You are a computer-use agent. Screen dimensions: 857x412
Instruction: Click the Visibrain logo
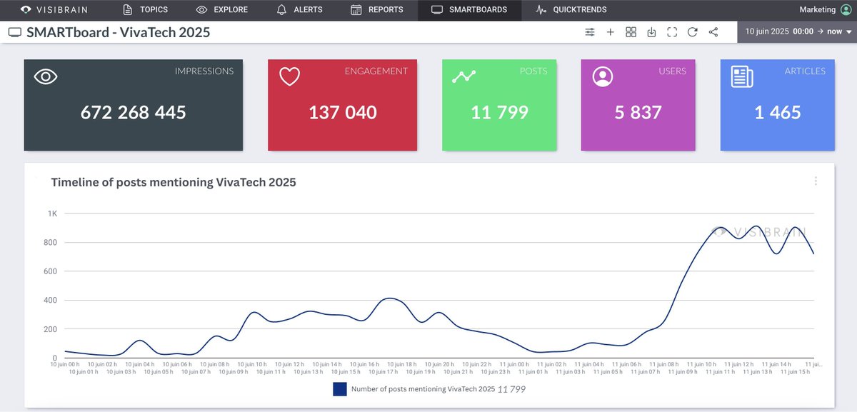click(x=55, y=10)
